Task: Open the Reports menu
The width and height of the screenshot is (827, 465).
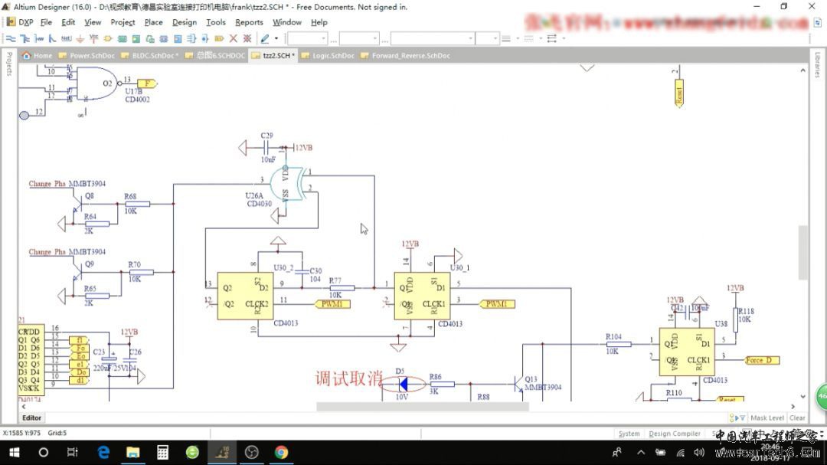Action: click(249, 22)
